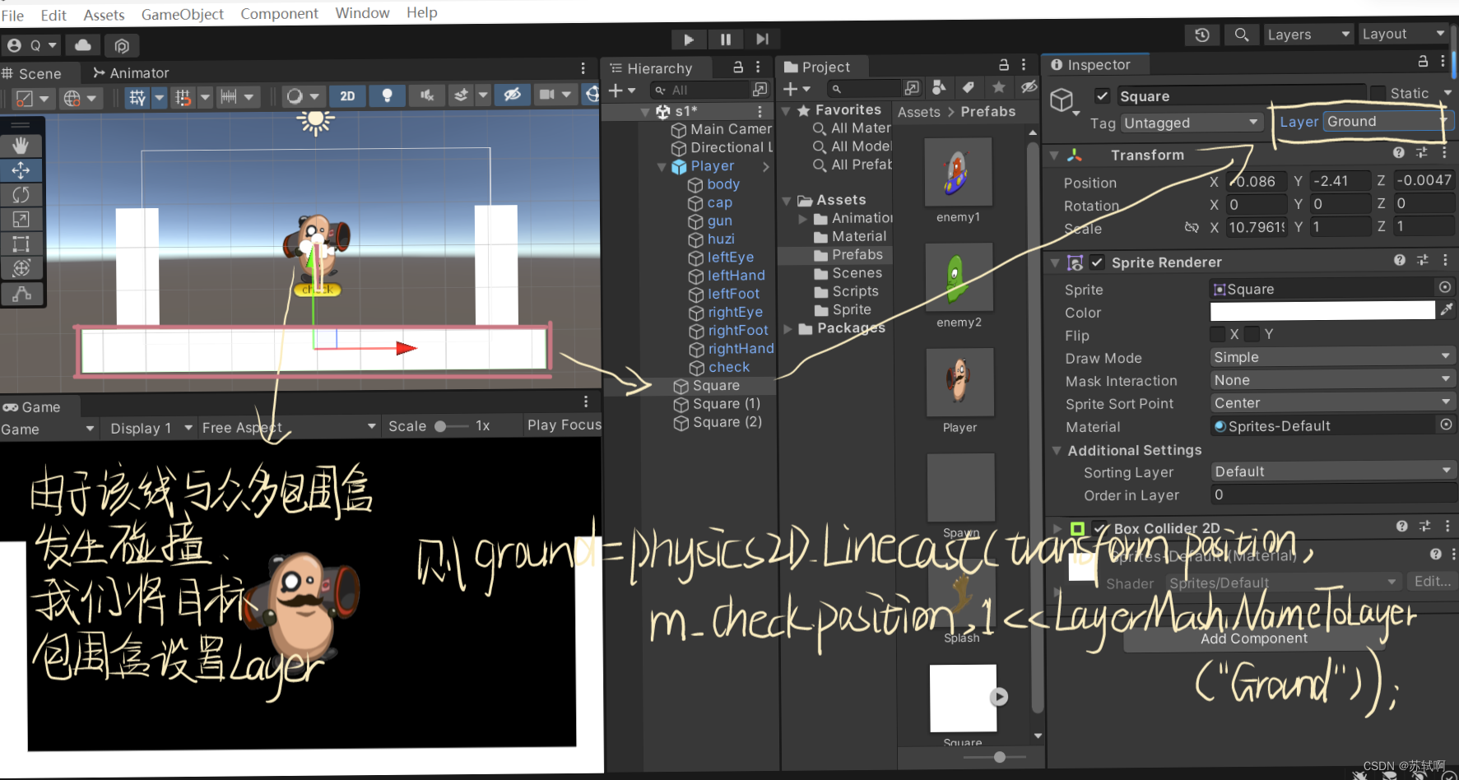Toggle hidden objects visibility in Scene
1459x780 pixels.
[512, 95]
